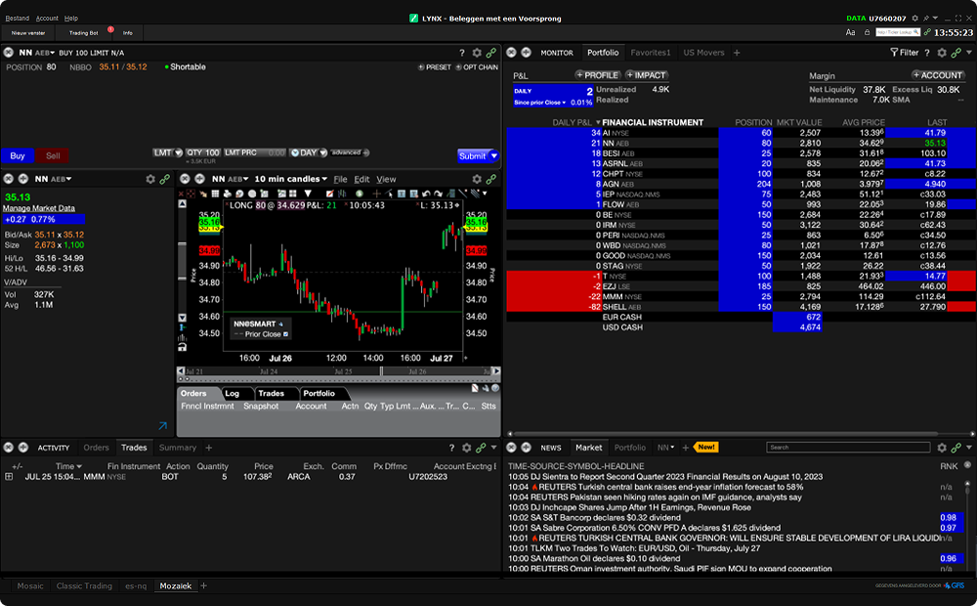The image size is (977, 606).
Task: Open the Submit button dropdown arrow
Action: (x=494, y=155)
